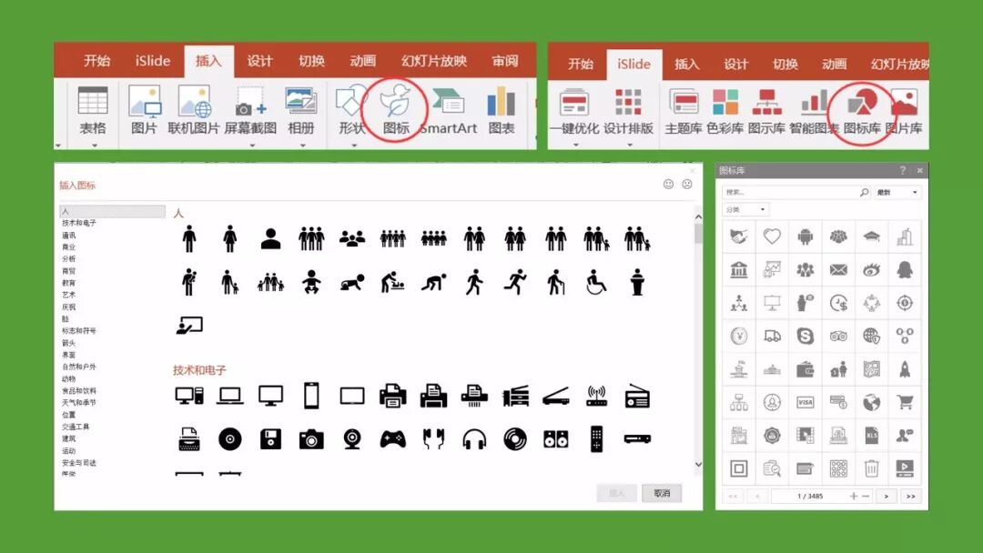Screen dimensions: 983x553
Task: Switch to the 审阅 ribbon tab
Action: point(505,61)
